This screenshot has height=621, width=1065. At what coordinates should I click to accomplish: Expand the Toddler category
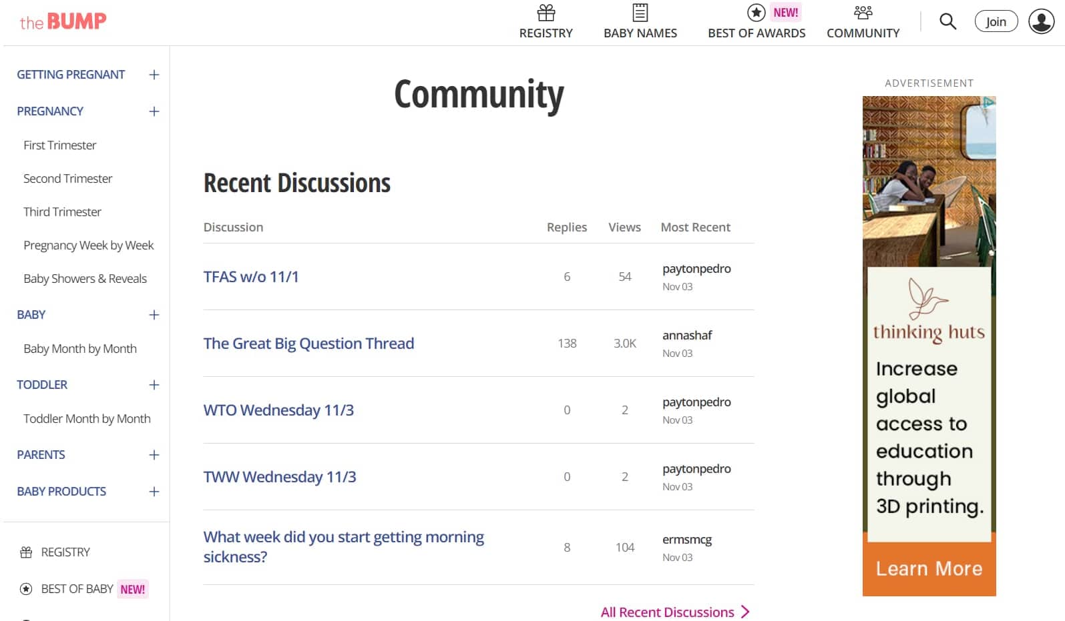(x=154, y=385)
